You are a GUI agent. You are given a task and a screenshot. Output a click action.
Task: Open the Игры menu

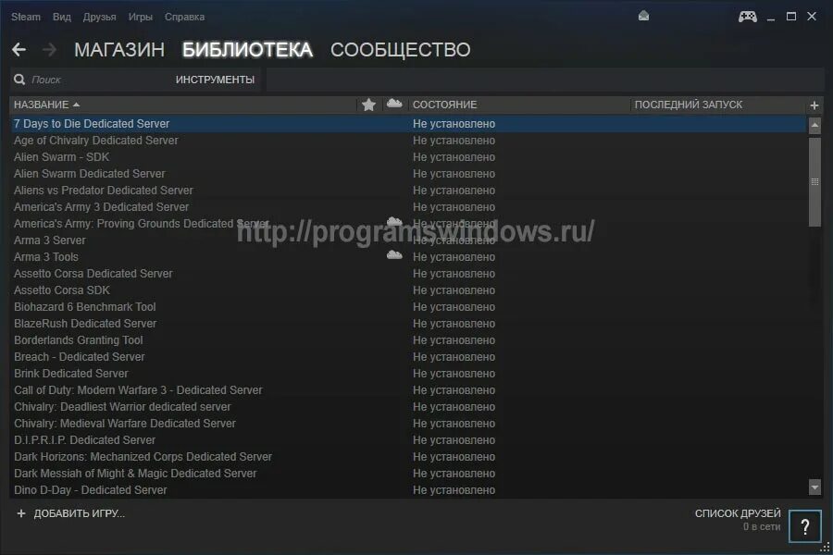141,17
